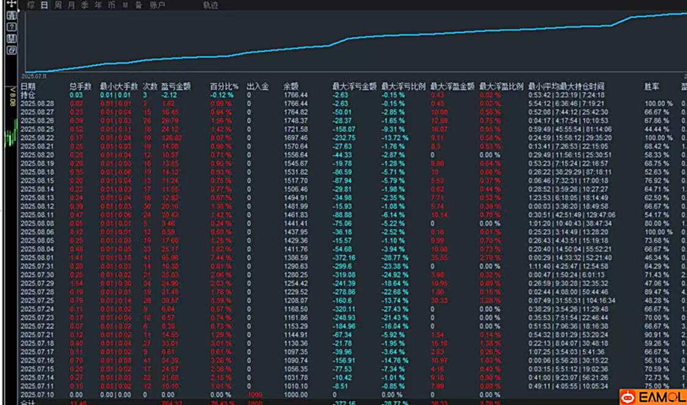
Task: Click holding time ending 129:47:06
Action: 571,215
